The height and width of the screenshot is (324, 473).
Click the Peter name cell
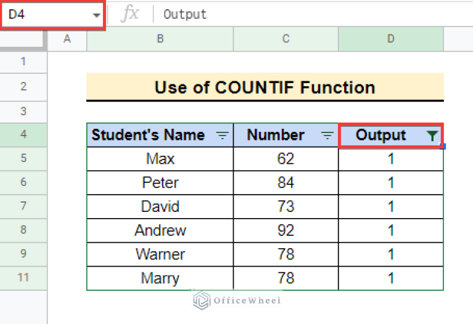click(x=160, y=182)
